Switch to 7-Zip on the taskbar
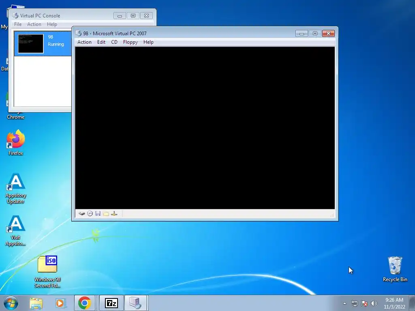 pyautogui.click(x=111, y=303)
